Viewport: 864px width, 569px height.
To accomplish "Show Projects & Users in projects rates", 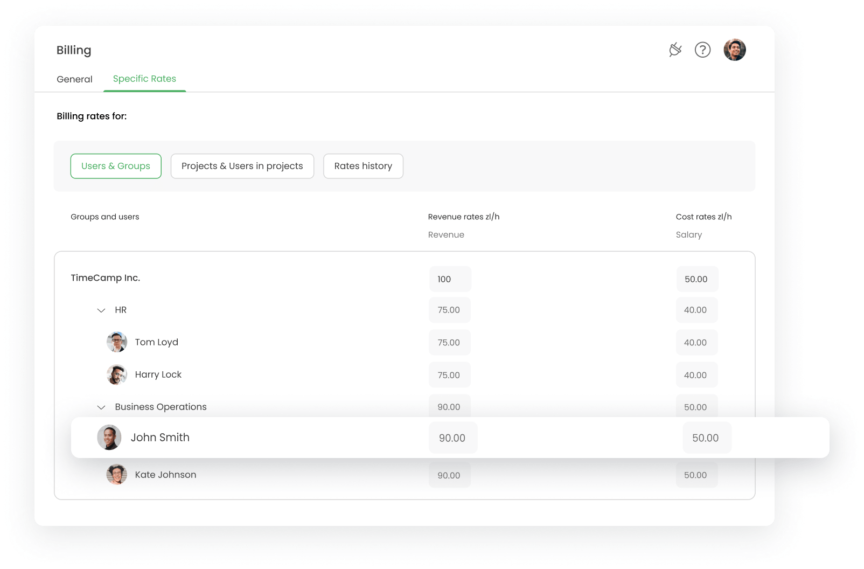I will pyautogui.click(x=242, y=166).
